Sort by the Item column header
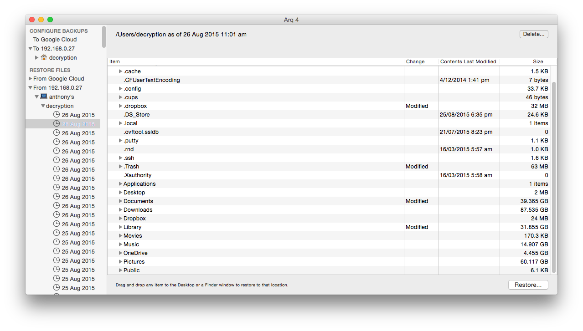The image size is (583, 331). (x=256, y=61)
